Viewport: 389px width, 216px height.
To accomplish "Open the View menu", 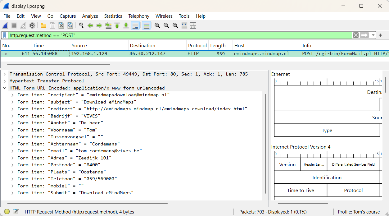I will pyautogui.click(x=36, y=16).
